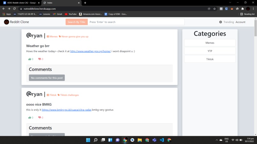Bookmark the page with the star icon
Viewport: 257px width, 144px height.
tap(214, 9)
